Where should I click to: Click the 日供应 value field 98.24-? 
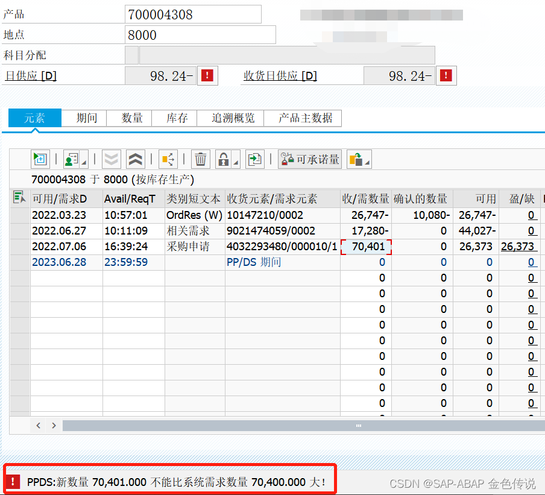[160, 75]
